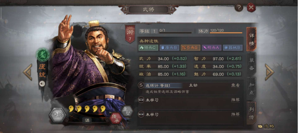This screenshot has width=298, height=133.
Task: Tap the 蜀 faction emblem
Action: click(43, 55)
